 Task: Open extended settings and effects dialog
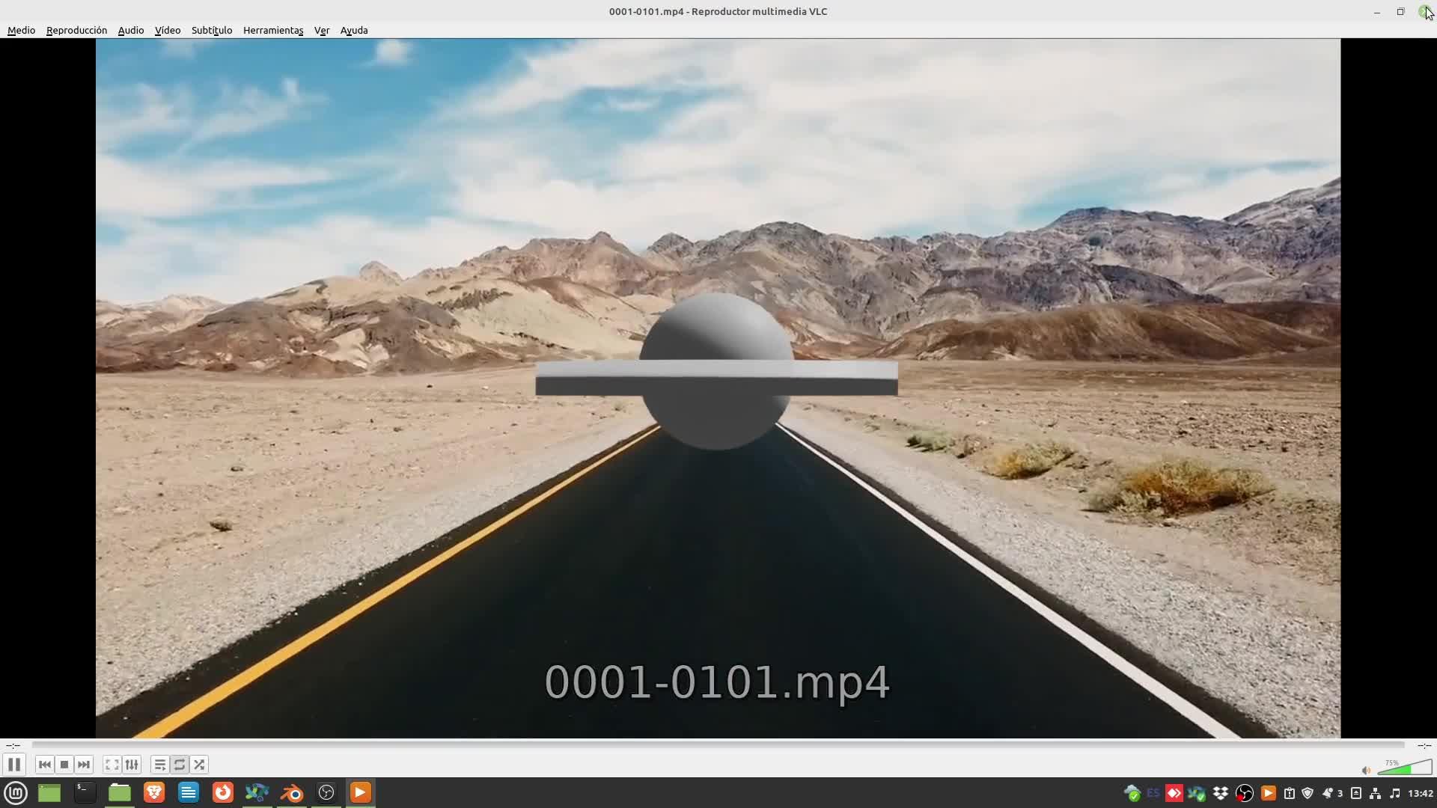(x=132, y=765)
